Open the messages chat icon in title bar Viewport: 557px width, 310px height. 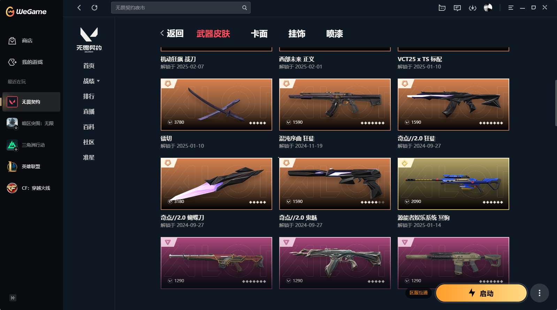[x=457, y=8]
